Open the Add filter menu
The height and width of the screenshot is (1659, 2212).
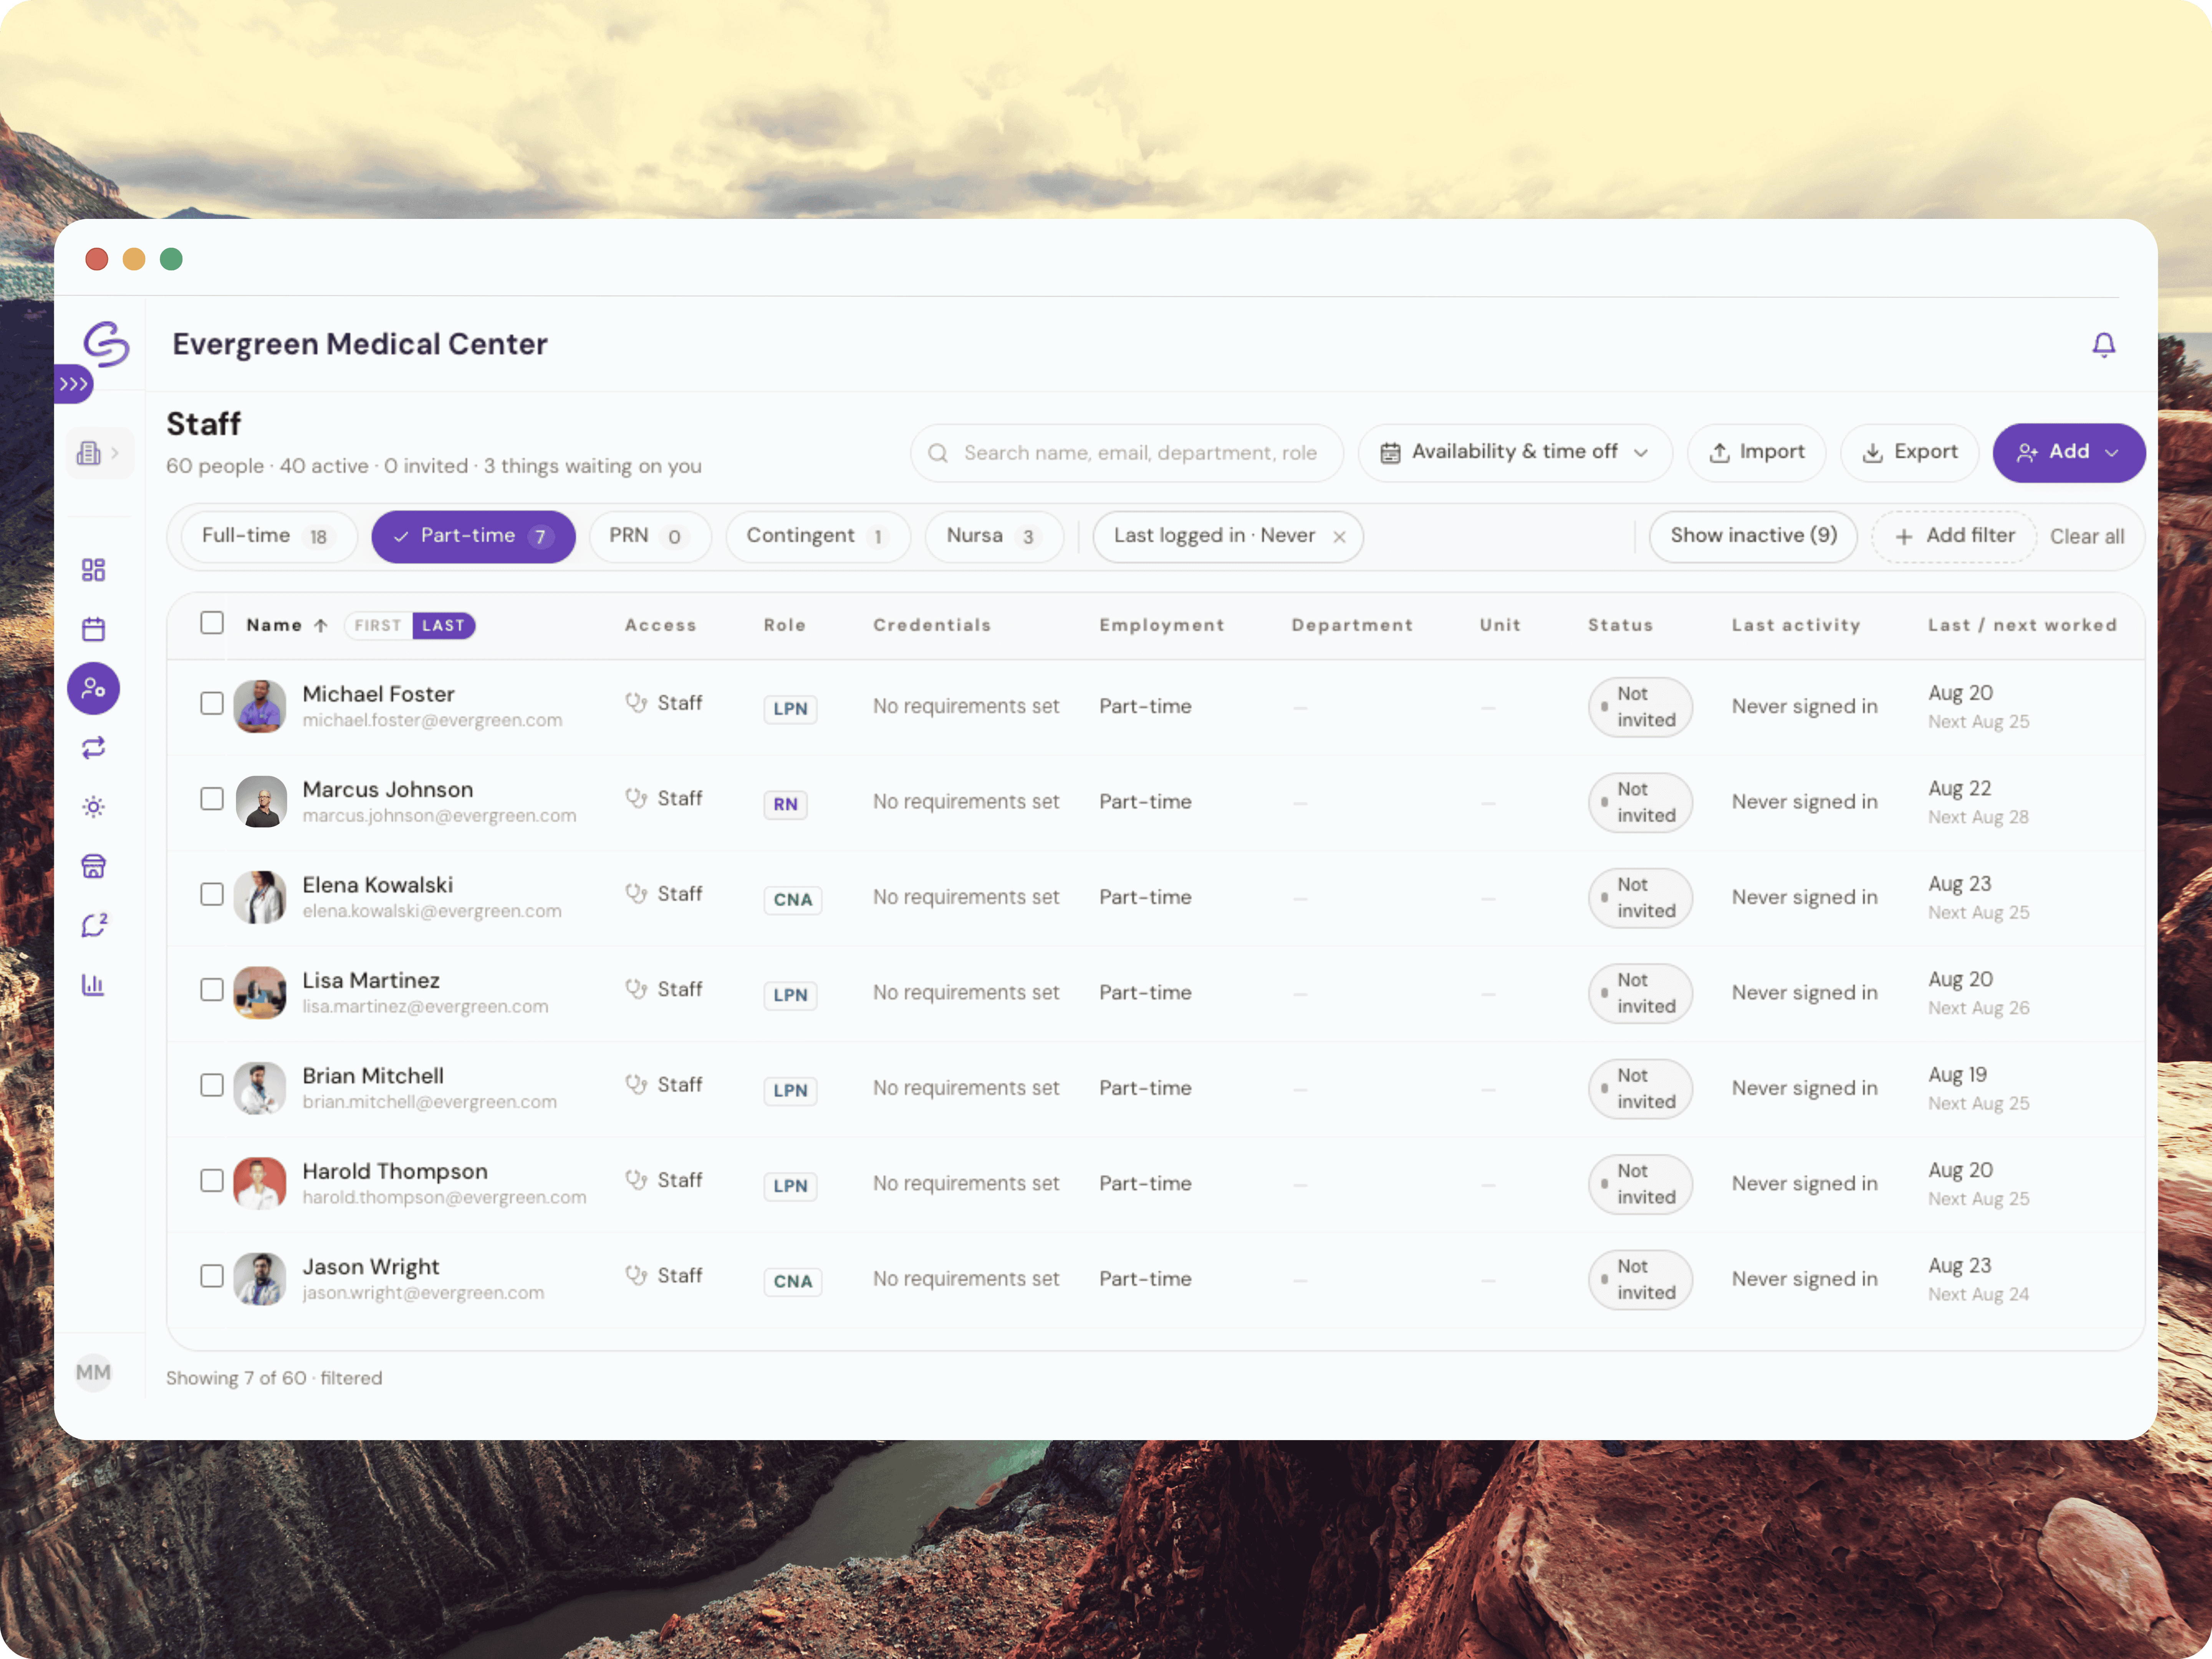(1954, 536)
